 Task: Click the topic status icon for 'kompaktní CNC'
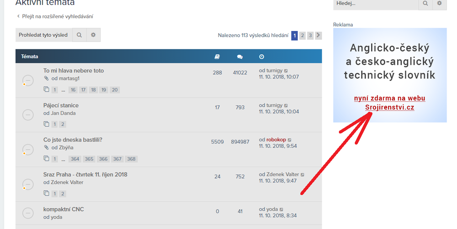point(28,213)
